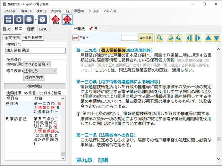Image resolution: width=222 pixels, height=166 pixels.
Task: Click the red pin icon on 戸籍法 tab
Action: 91,28
